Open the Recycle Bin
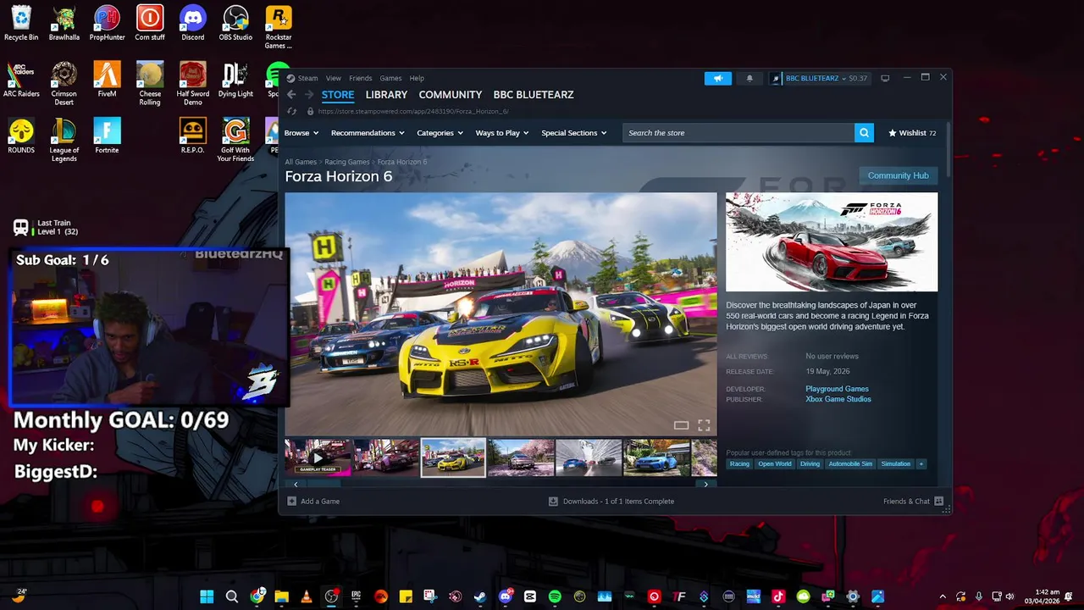This screenshot has height=610, width=1084. coord(21,24)
